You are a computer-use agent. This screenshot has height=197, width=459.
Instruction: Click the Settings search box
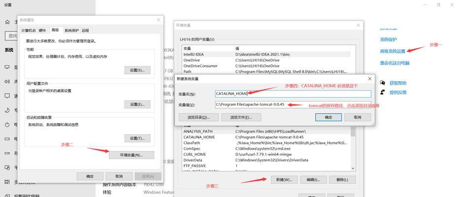point(12,36)
